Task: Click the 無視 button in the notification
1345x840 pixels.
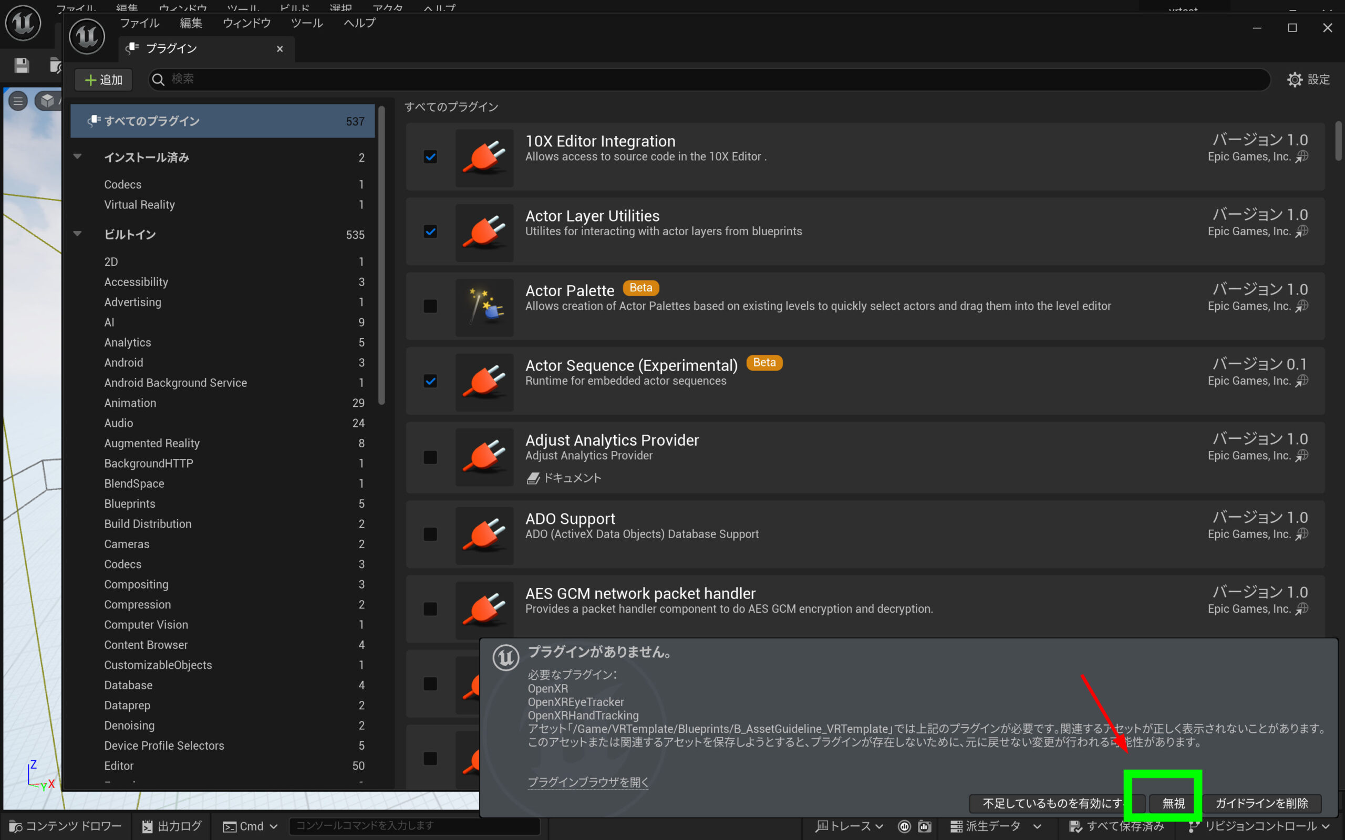Action: pyautogui.click(x=1173, y=803)
